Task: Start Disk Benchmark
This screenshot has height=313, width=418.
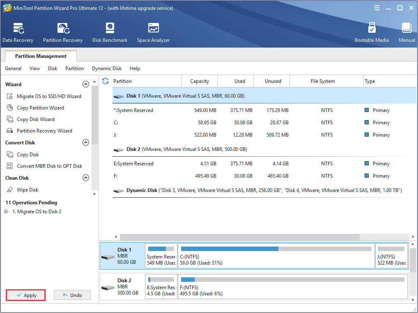Action: click(x=110, y=32)
